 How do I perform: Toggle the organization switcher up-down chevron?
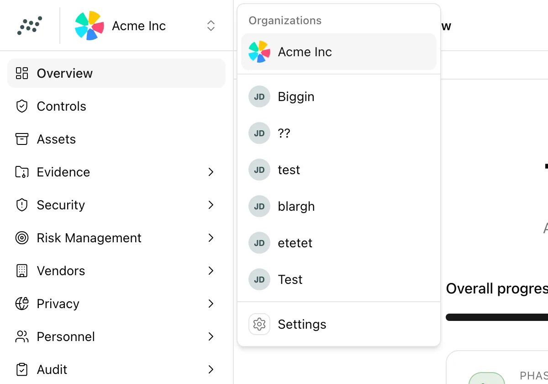point(211,26)
